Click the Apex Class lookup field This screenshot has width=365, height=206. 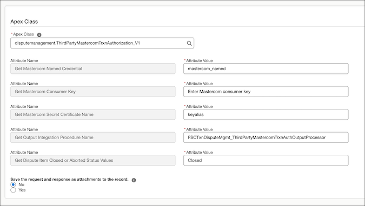coord(102,43)
